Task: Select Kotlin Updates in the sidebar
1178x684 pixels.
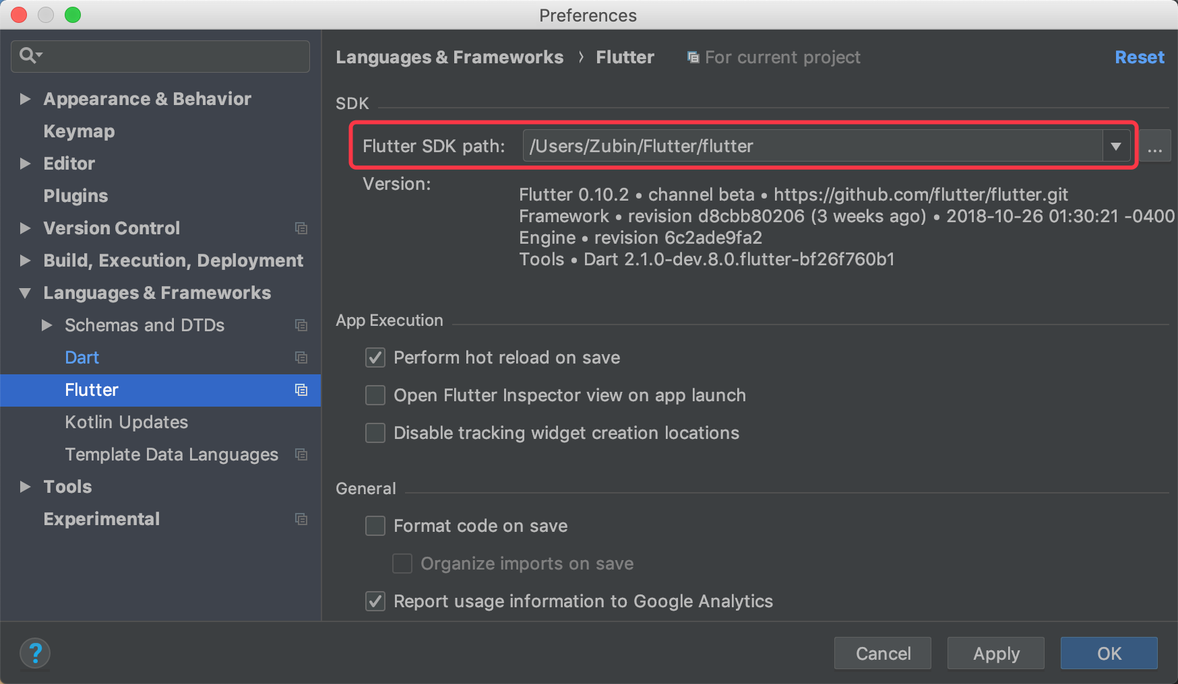Action: point(126,422)
